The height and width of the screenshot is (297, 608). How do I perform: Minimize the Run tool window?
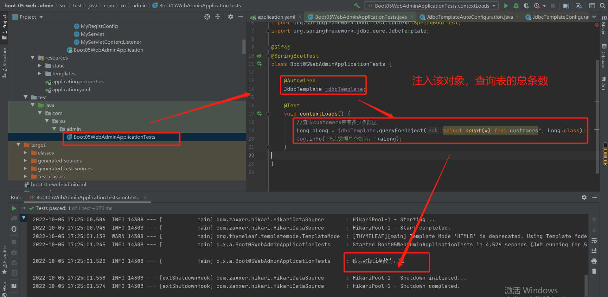tap(595, 197)
